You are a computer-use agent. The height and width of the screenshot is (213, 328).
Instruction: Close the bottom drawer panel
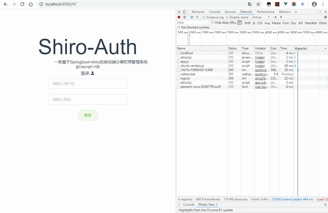click(x=325, y=205)
